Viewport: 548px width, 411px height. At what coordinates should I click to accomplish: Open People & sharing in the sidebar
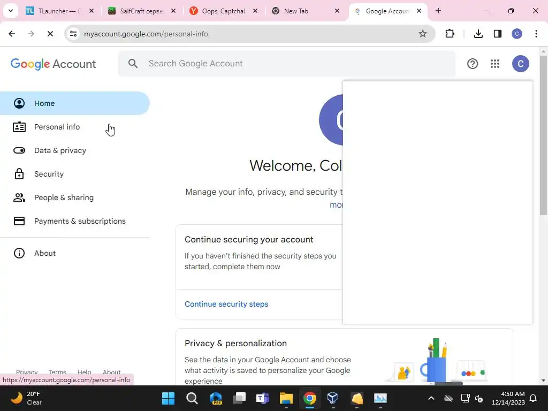pyautogui.click(x=74, y=197)
